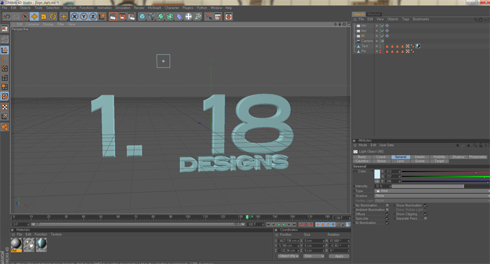The height and width of the screenshot is (264, 490).
Task: Click the Intensity percentage field
Action: [x=382, y=186]
